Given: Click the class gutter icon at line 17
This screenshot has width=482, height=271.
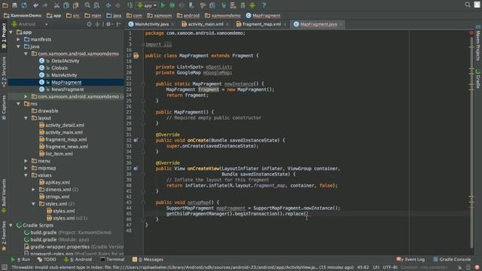Looking at the screenshot, I should 136,56.
